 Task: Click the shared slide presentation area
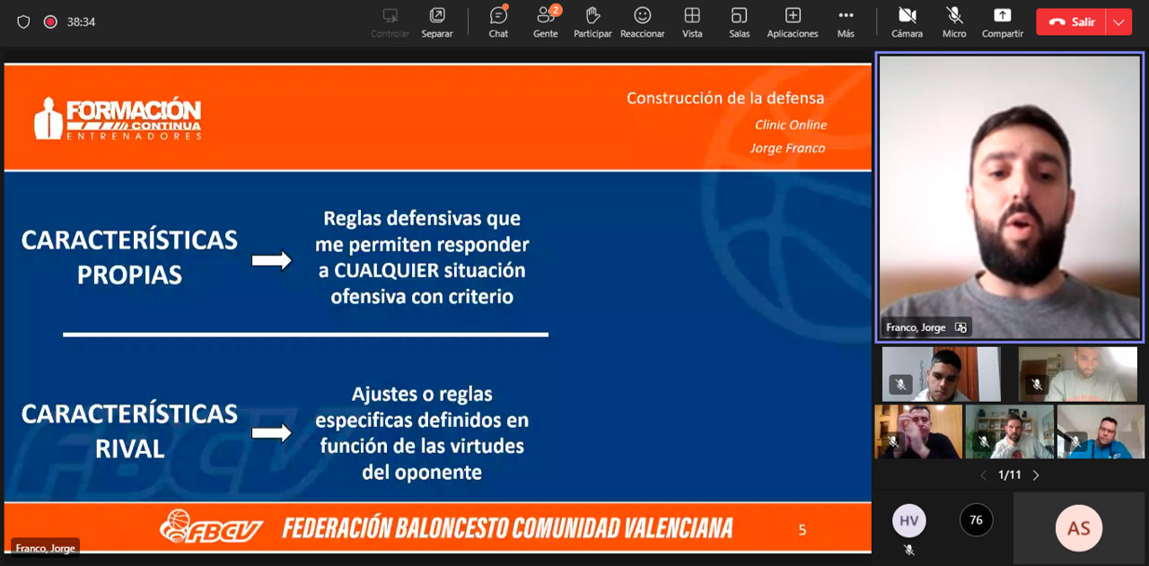437,308
